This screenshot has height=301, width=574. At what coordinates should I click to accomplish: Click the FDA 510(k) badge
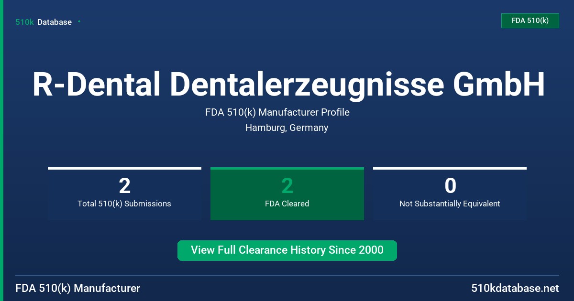pyautogui.click(x=530, y=21)
